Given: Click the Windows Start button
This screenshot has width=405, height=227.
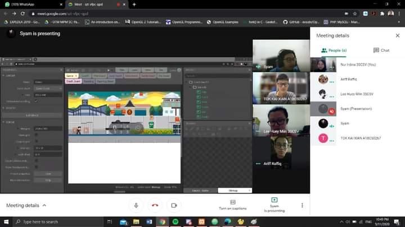Looking at the screenshot, I should 7,222.
